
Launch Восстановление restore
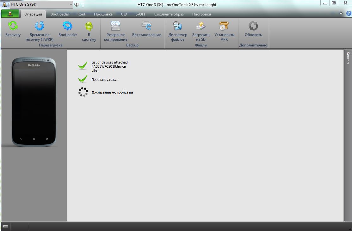click(146, 28)
